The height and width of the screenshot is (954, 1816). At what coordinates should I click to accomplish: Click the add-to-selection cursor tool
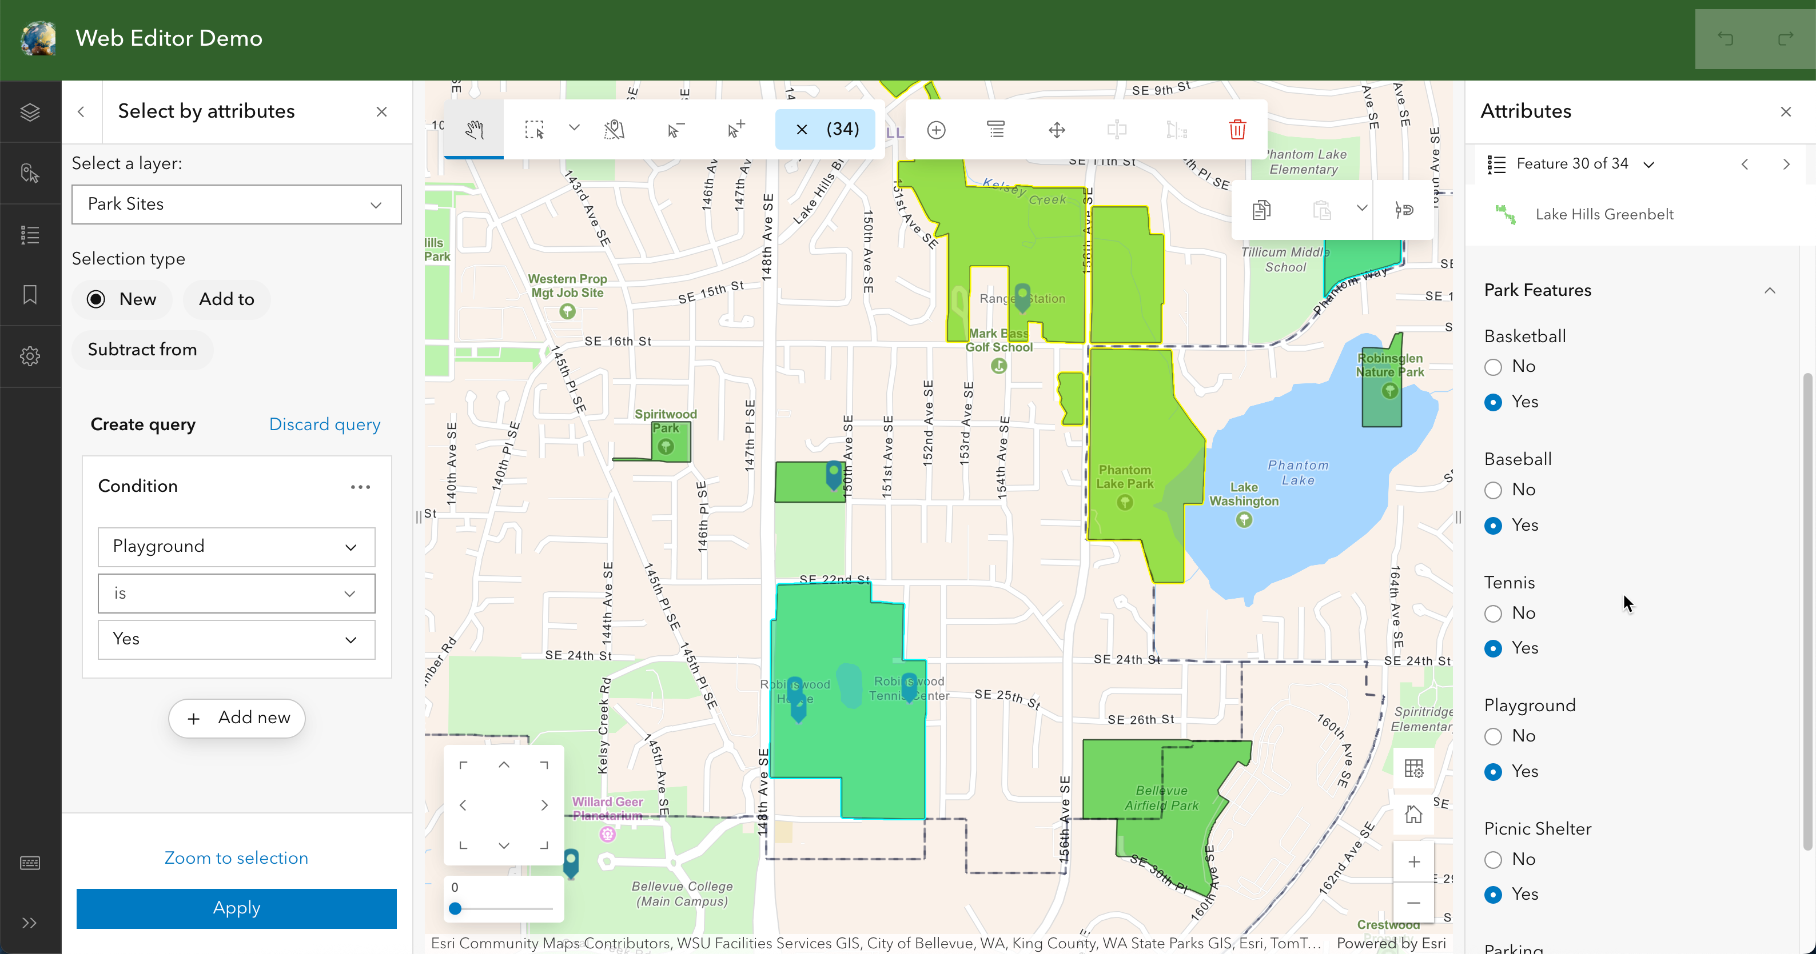735,130
